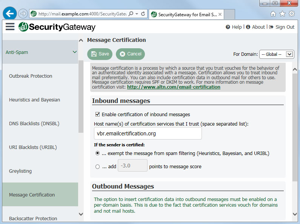Screen dimensions: 300x224
Task: Click the Inbound messages heading
Action: [x=121, y=101]
